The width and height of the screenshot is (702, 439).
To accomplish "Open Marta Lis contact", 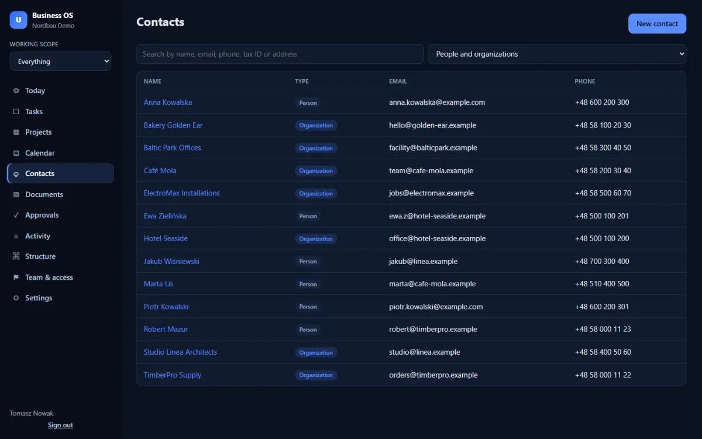I will pos(159,284).
